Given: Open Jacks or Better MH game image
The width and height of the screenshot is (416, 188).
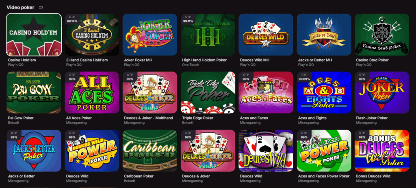Looking at the screenshot, I should pyautogui.click(x=324, y=35).
